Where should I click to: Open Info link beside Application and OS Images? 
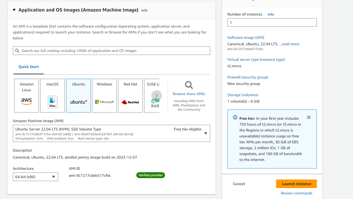(x=144, y=10)
